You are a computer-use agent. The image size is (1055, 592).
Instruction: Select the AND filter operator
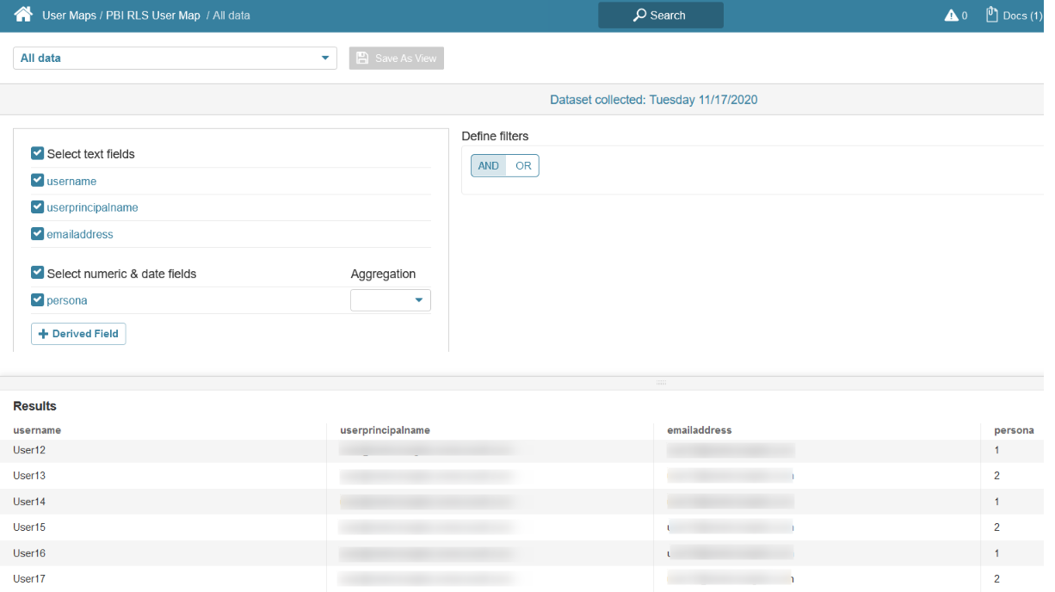coord(489,166)
